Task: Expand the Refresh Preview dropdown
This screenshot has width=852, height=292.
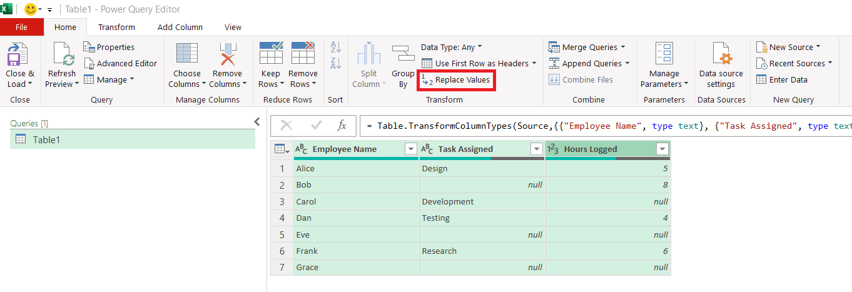Action: tap(76, 84)
